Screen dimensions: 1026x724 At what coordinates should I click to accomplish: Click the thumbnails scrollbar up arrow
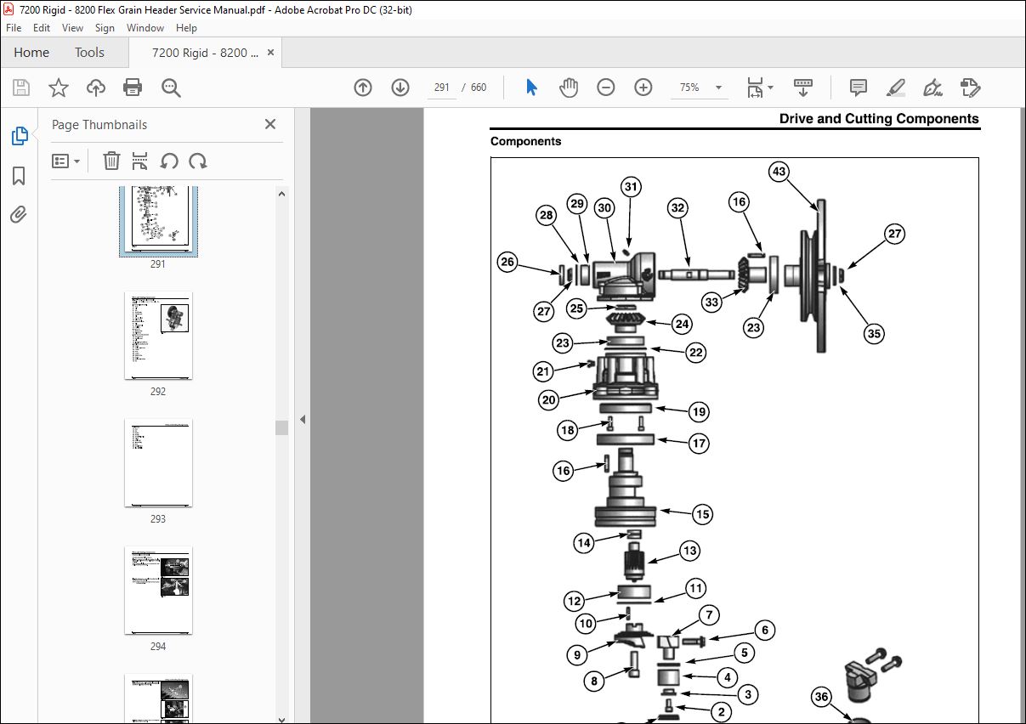pyautogui.click(x=282, y=194)
